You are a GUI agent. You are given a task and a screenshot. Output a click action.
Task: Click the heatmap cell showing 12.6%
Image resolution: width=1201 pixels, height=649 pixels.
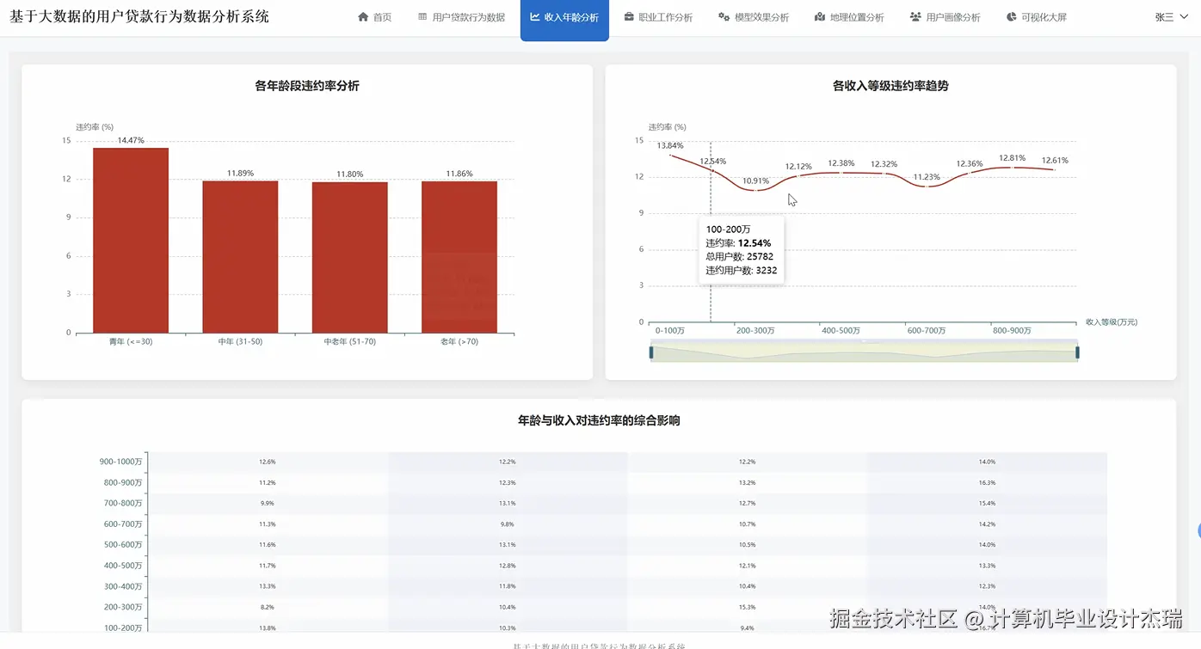click(268, 462)
